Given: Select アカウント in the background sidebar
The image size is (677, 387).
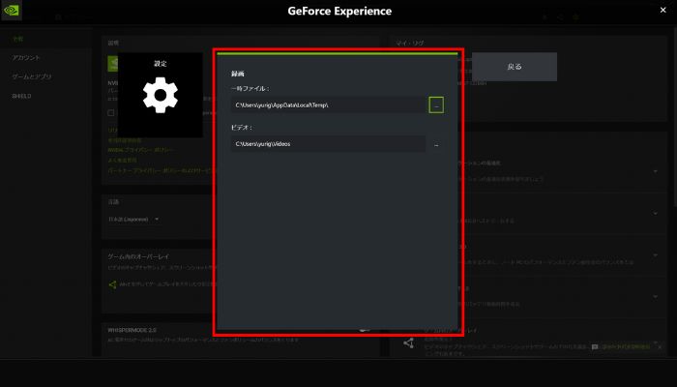Looking at the screenshot, I should tap(26, 57).
